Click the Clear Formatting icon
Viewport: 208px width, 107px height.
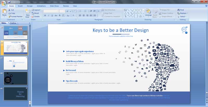tap(75, 11)
